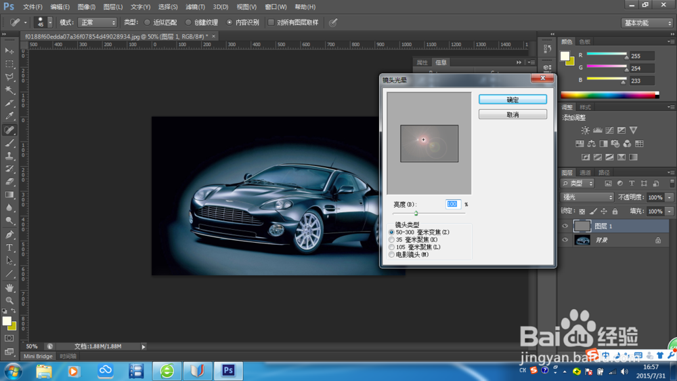Add a Black & White adjustment
677x381 pixels.
tap(603, 144)
